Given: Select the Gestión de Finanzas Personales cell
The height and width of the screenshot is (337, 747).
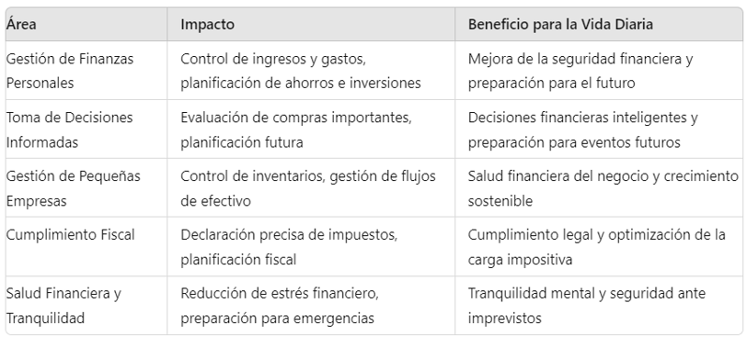Looking at the screenshot, I should pos(86,71).
